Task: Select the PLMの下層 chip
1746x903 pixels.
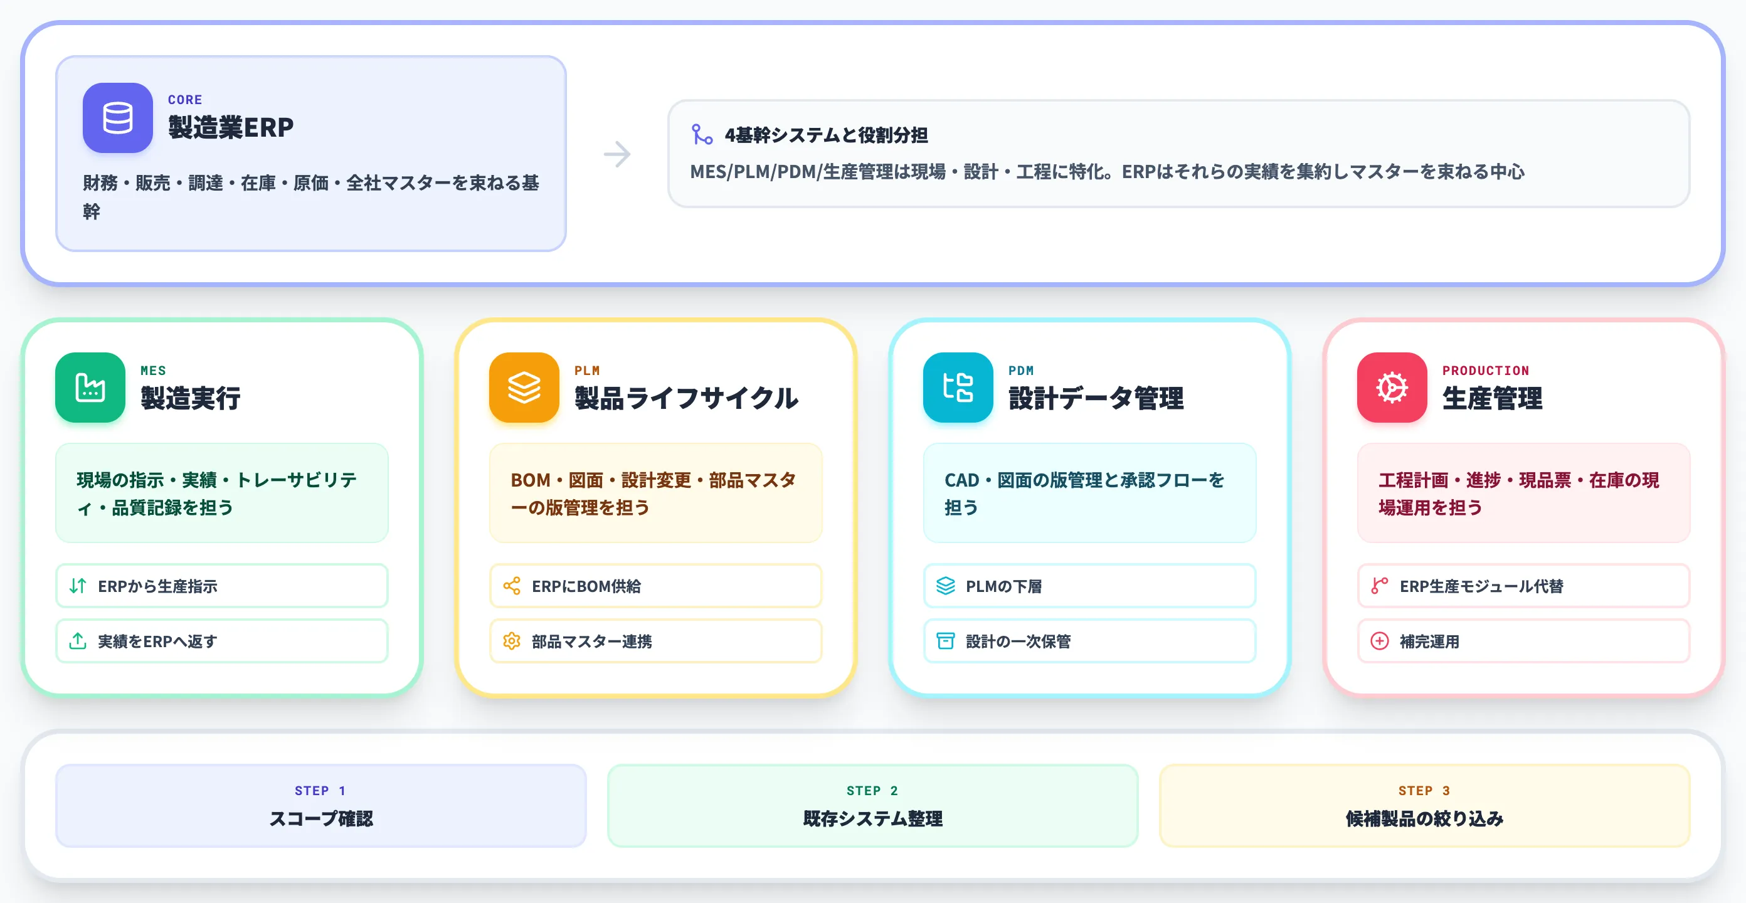Action: pos(1089,586)
